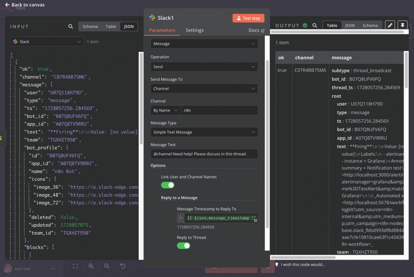The width and height of the screenshot is (414, 277).
Task: Switch OUTPUT view to Schema
Action: click(370, 25)
